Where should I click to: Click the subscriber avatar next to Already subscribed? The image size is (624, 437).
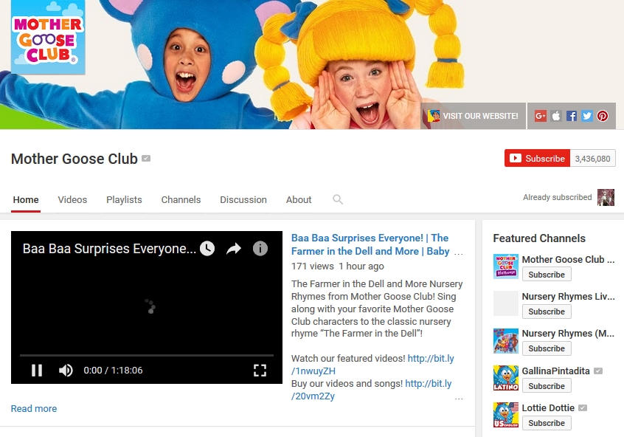click(x=606, y=198)
